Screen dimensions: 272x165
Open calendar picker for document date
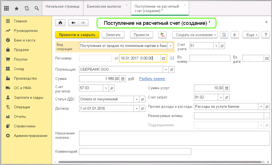163,58
